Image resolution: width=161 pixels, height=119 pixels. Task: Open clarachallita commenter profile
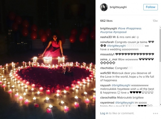coord(108,98)
